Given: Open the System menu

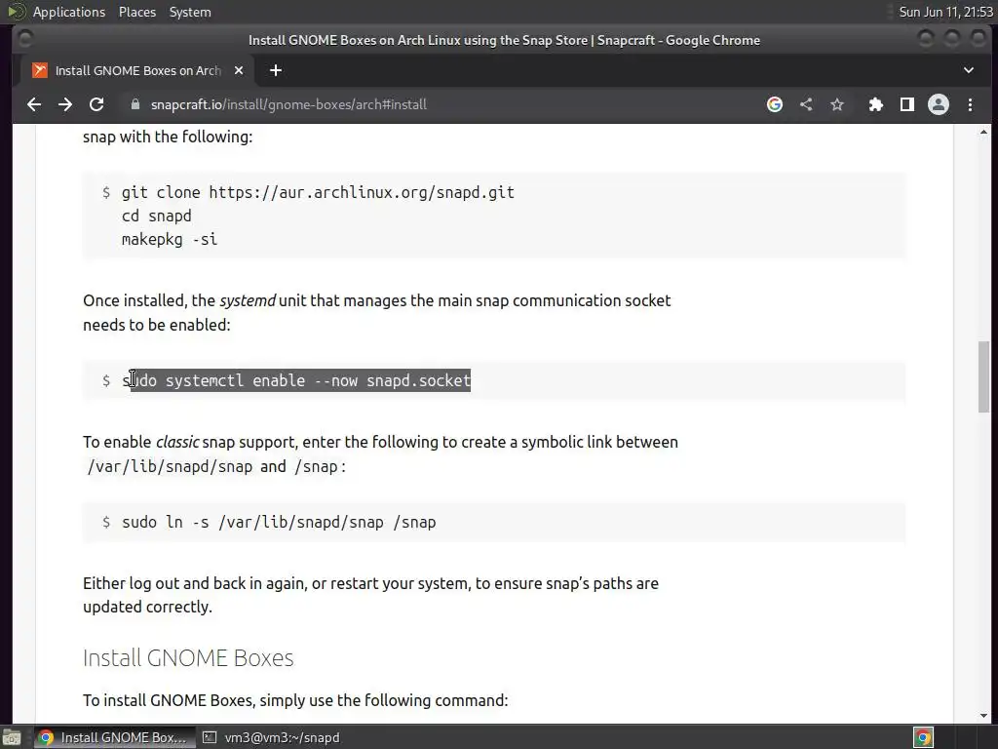Looking at the screenshot, I should [190, 12].
